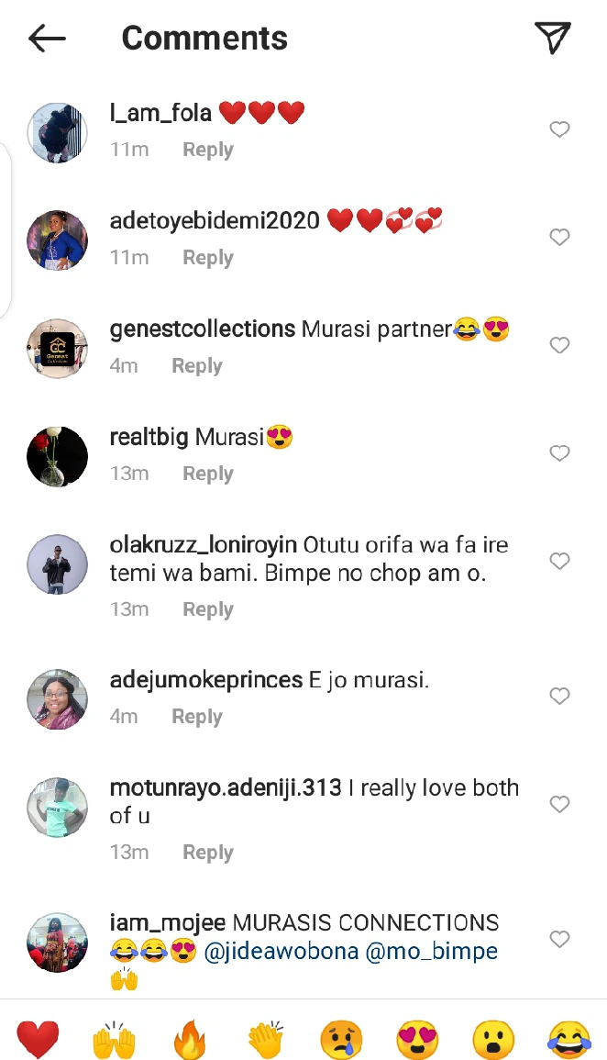Image resolution: width=607 pixels, height=1060 pixels.
Task: Tap the raised hands quick reaction emoji
Action: pos(115,1041)
